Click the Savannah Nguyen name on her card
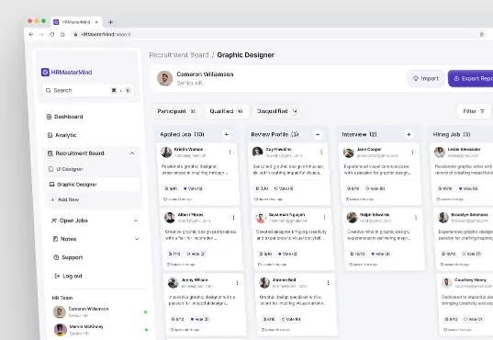This screenshot has height=340, width=493. (286, 215)
